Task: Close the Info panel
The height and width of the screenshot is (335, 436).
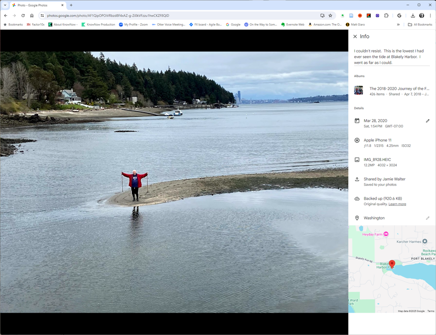Action: point(355,36)
